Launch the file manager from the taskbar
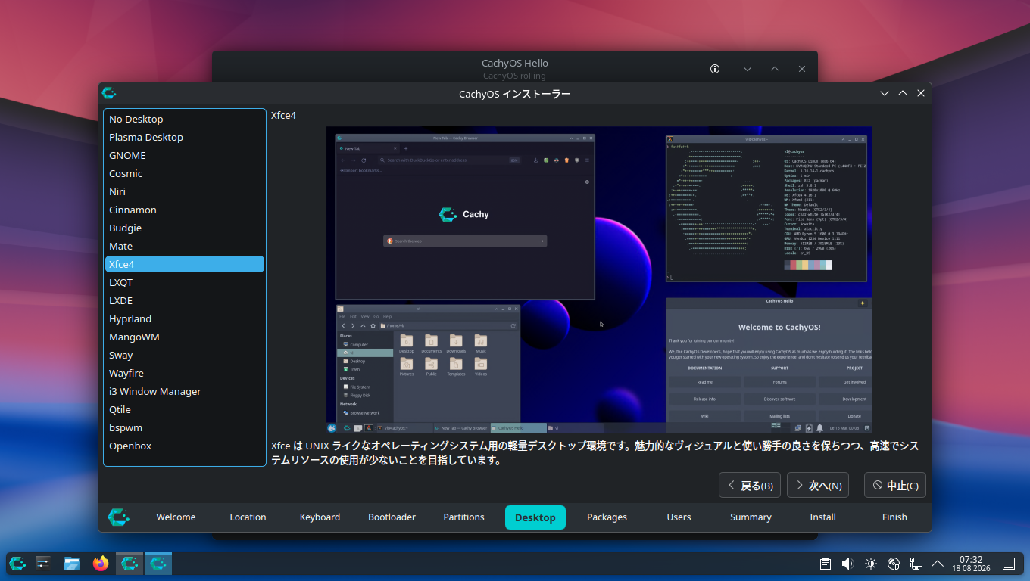Screen dimensions: 1030x581 [72, 564]
